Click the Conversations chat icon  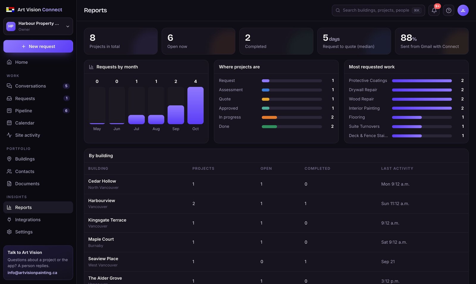point(9,86)
